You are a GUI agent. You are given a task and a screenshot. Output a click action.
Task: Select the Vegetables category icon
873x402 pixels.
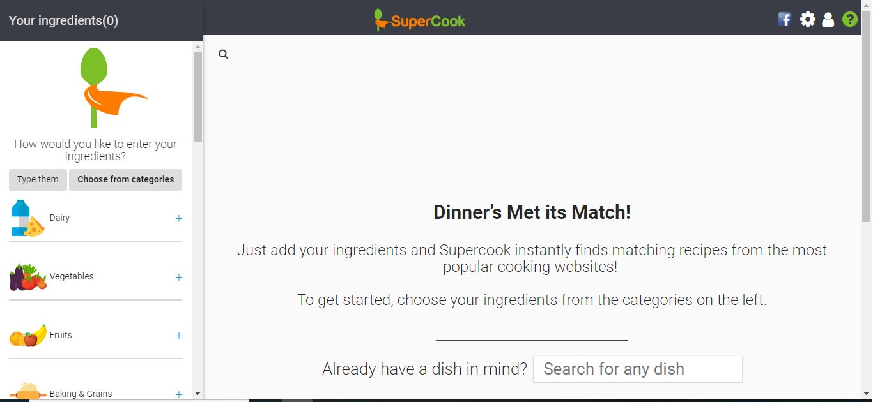pos(27,277)
